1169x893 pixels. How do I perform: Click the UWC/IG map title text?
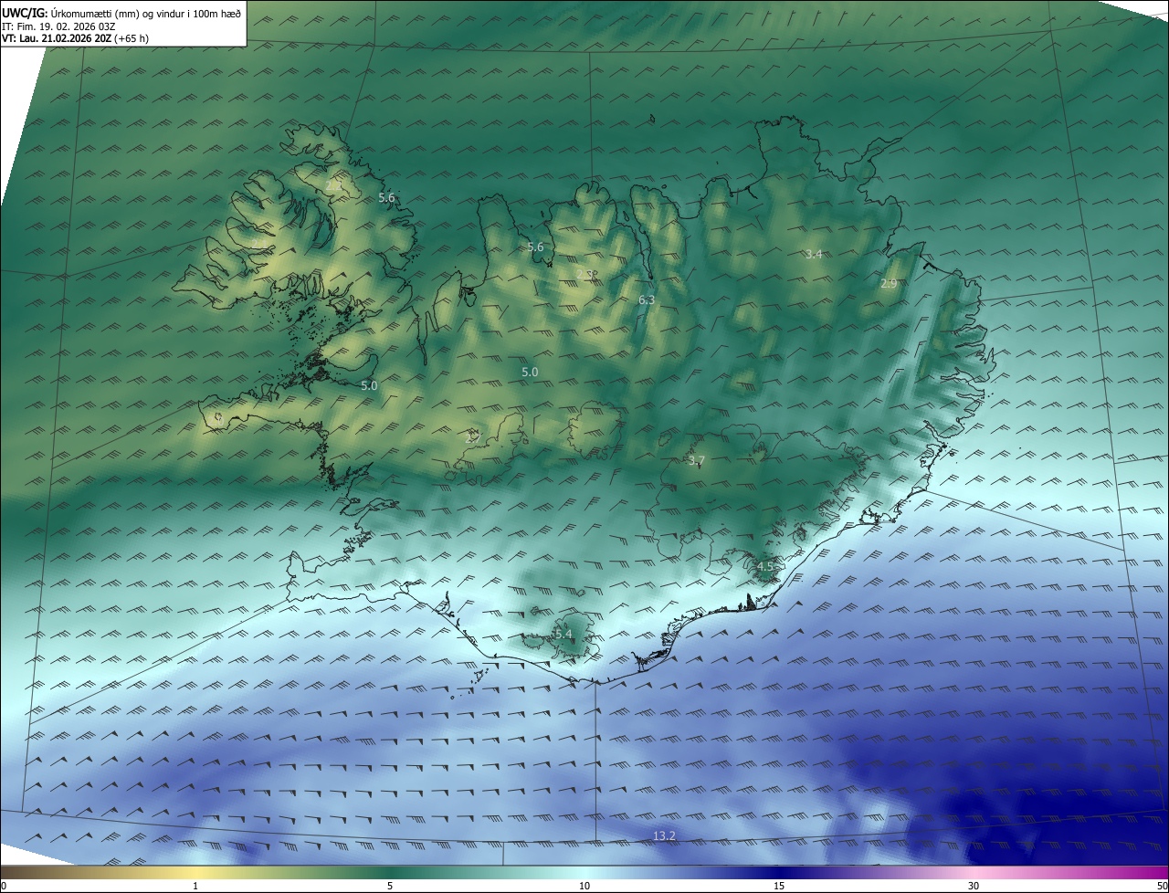pyautogui.click(x=121, y=13)
